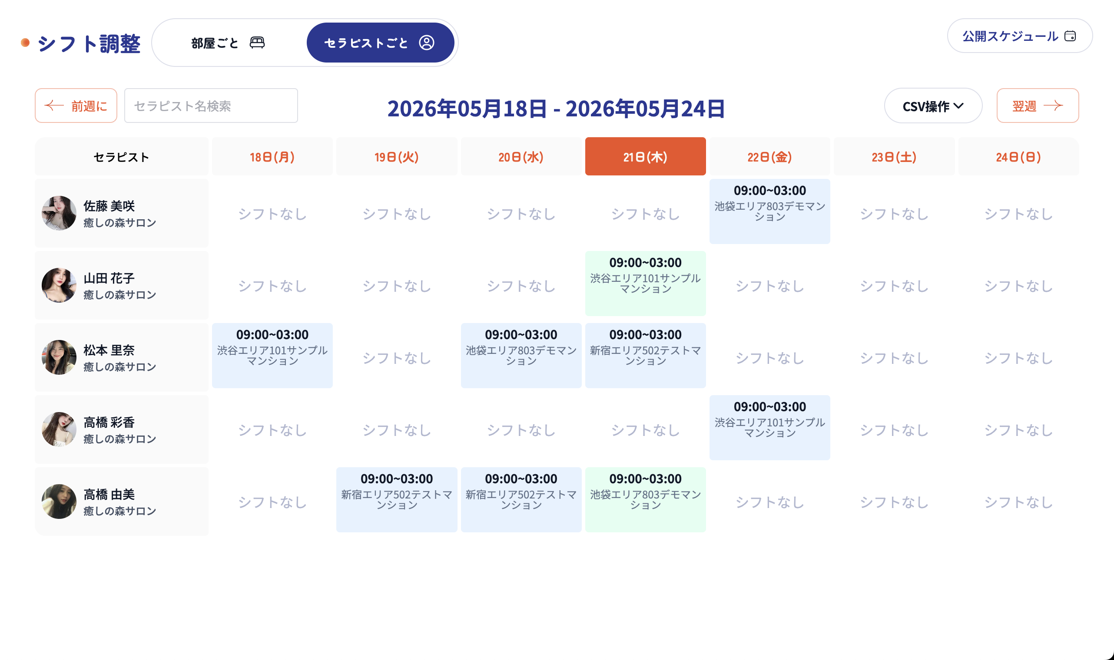Open 高橋 由美 Thursday 池袋エリア803 shift
Image resolution: width=1114 pixels, height=660 pixels.
coord(645,499)
